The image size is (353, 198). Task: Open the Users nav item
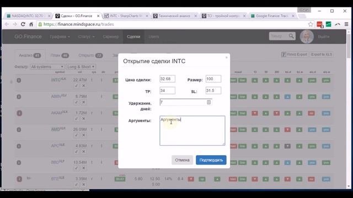click(x=154, y=37)
